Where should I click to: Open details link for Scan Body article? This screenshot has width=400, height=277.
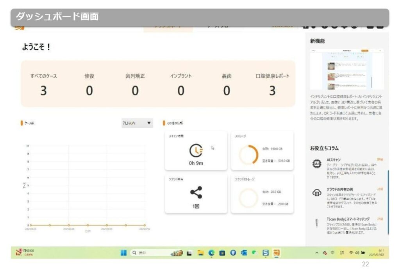coord(380,219)
